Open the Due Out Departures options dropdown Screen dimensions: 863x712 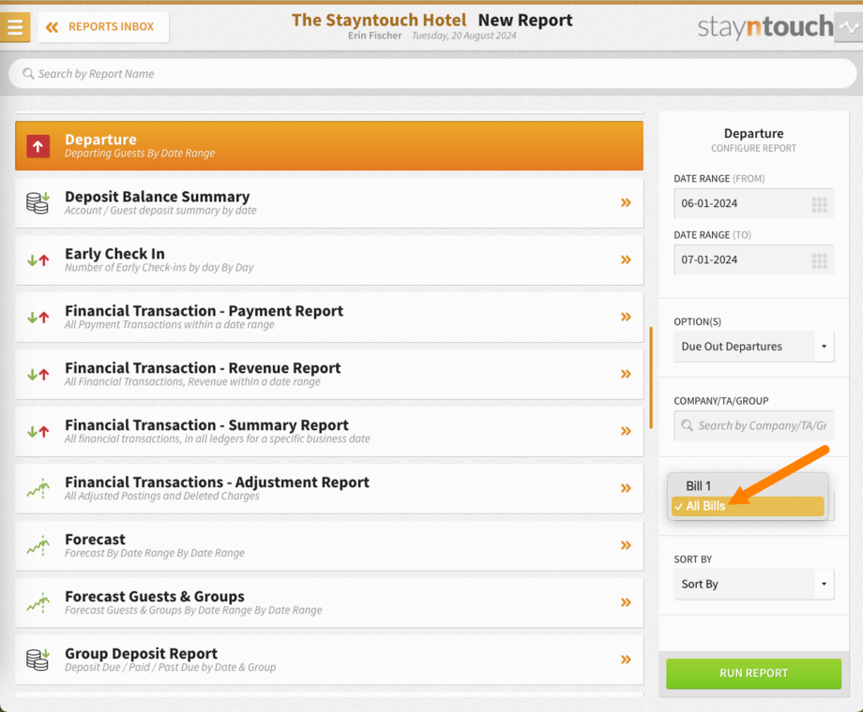click(x=753, y=347)
